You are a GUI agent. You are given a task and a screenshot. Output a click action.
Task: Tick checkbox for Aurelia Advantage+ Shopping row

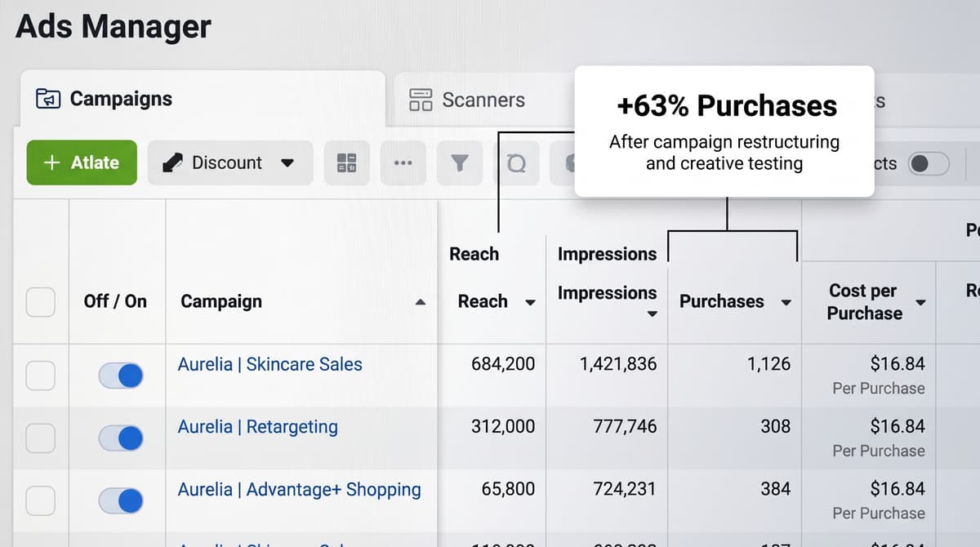40,500
